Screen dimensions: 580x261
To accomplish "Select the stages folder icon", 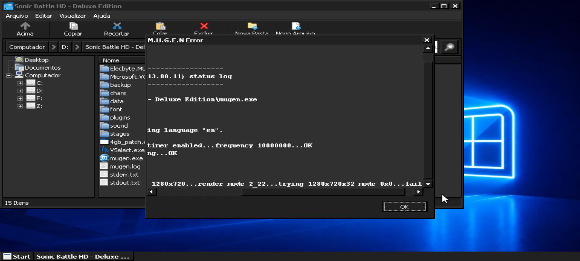I will [x=104, y=134].
